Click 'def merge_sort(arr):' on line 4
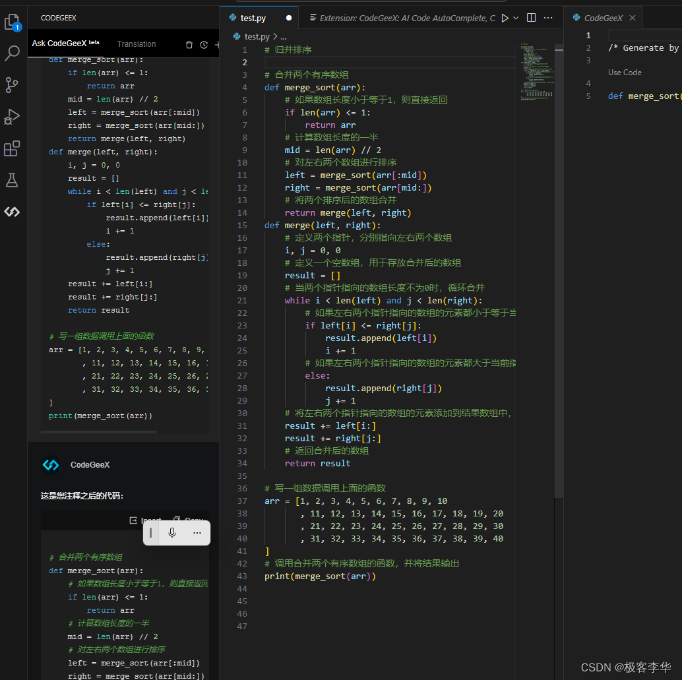Screen dimensions: 682x680 315,88
